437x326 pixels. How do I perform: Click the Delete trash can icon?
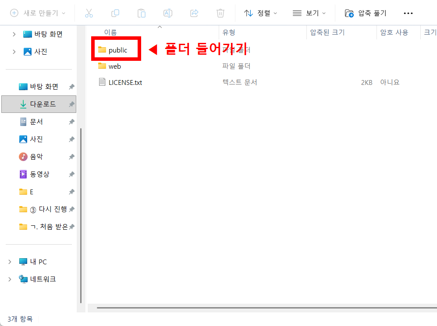[220, 13]
